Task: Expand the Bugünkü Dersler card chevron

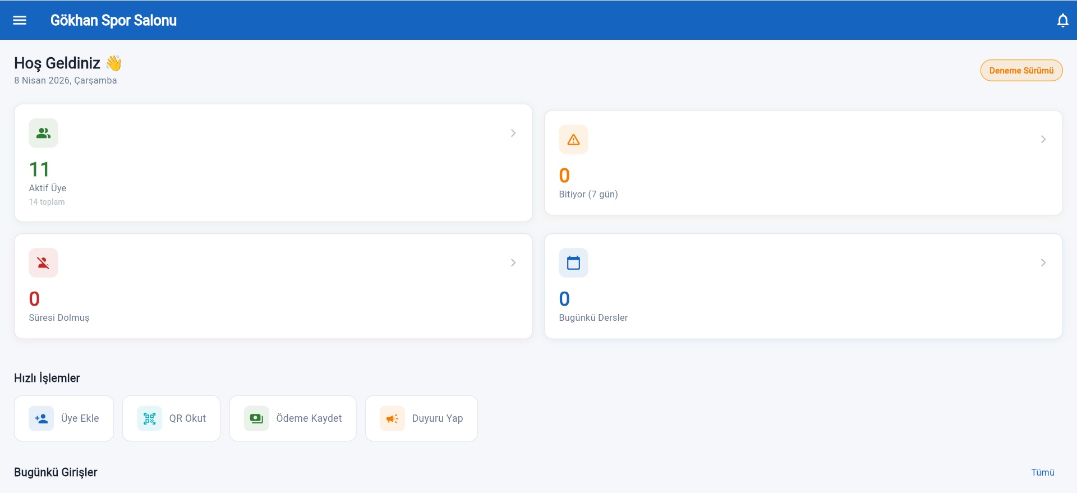Action: tap(1043, 263)
